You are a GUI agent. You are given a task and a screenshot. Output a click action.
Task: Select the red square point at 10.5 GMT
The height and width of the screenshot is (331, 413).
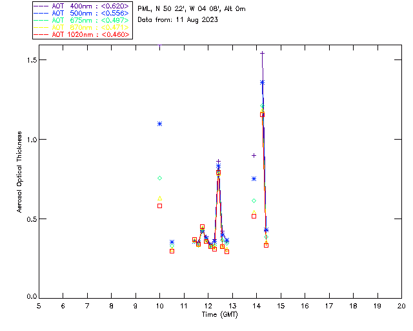pyautogui.click(x=172, y=251)
